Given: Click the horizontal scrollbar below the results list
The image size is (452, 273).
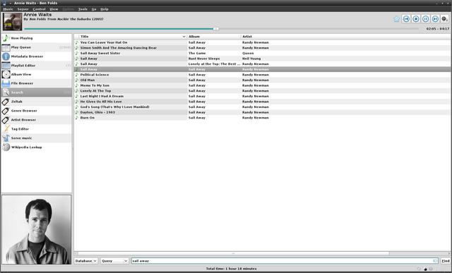Looking at the screenshot, I should coord(233,253).
